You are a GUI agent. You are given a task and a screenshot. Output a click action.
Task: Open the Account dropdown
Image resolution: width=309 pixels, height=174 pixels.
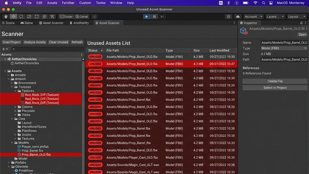[253, 17]
